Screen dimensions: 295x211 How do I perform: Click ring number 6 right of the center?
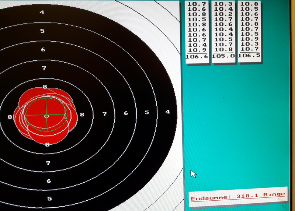(x=126, y=113)
